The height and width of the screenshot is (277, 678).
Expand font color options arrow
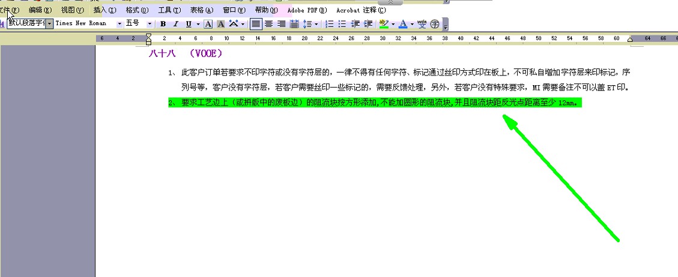point(412,24)
